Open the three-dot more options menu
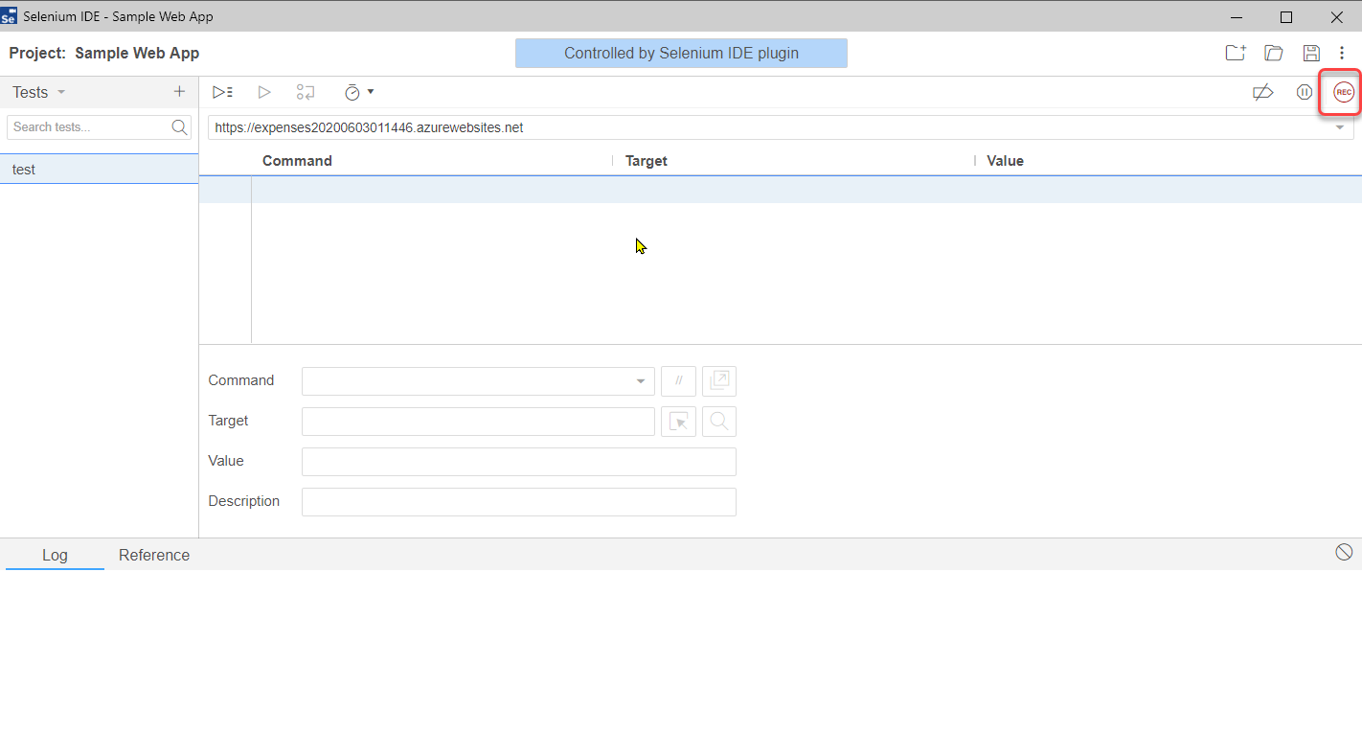The image size is (1362, 755). coord(1342,53)
